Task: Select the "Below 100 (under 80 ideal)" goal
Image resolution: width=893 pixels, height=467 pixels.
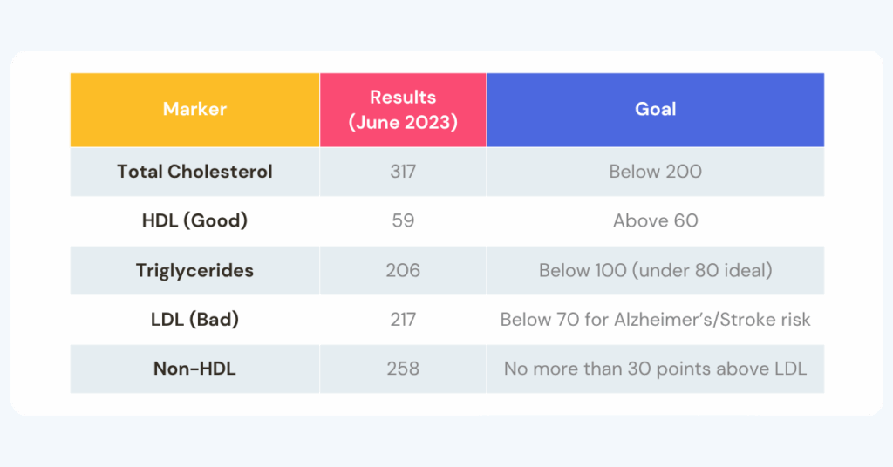Action: [x=655, y=270]
